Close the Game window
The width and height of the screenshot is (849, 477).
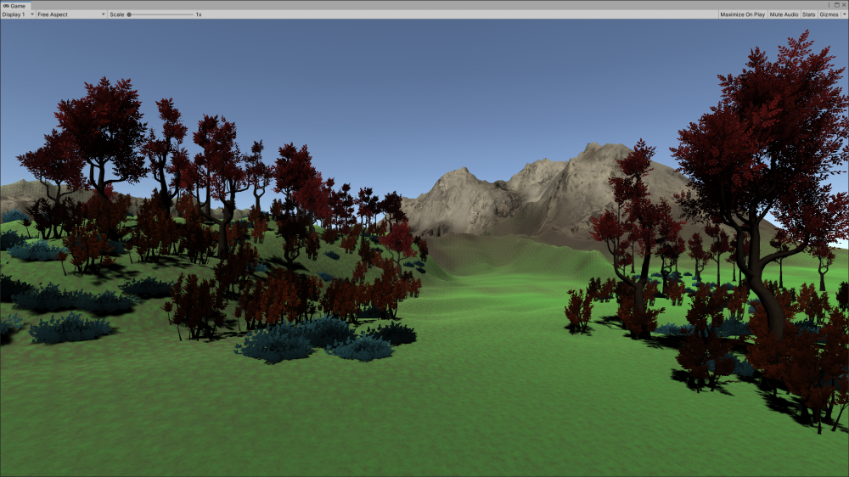click(x=844, y=5)
